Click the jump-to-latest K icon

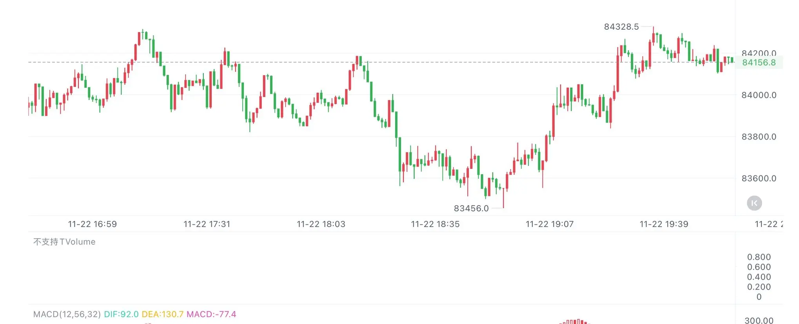tap(754, 203)
